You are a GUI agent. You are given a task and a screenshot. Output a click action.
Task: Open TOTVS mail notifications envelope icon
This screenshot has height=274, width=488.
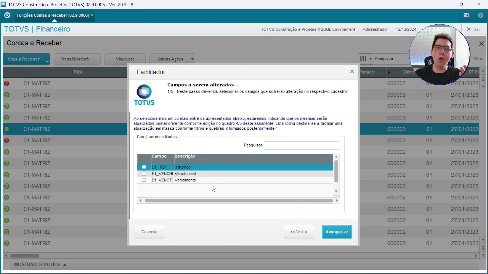[x=467, y=15]
